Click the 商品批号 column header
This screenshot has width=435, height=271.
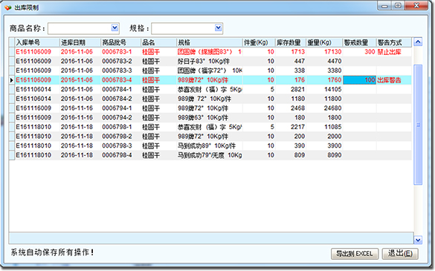point(120,42)
